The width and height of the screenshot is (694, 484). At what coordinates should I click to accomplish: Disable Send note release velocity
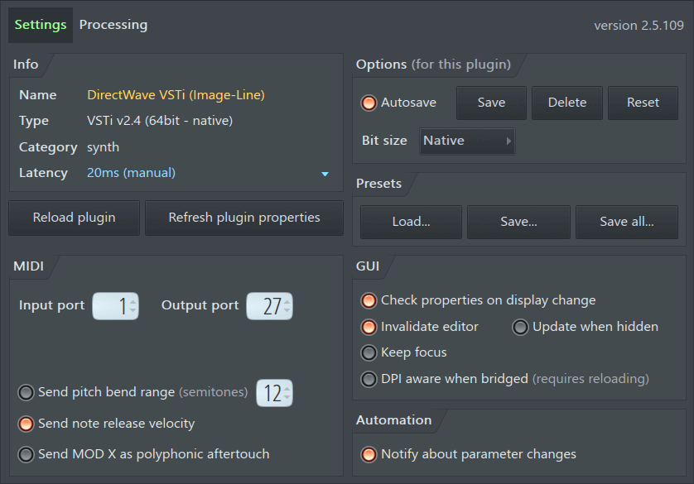(27, 424)
